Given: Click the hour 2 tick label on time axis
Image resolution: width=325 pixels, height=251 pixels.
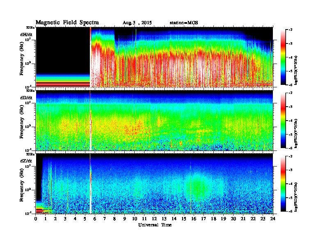Looking at the screenshot, I should point(55,219).
